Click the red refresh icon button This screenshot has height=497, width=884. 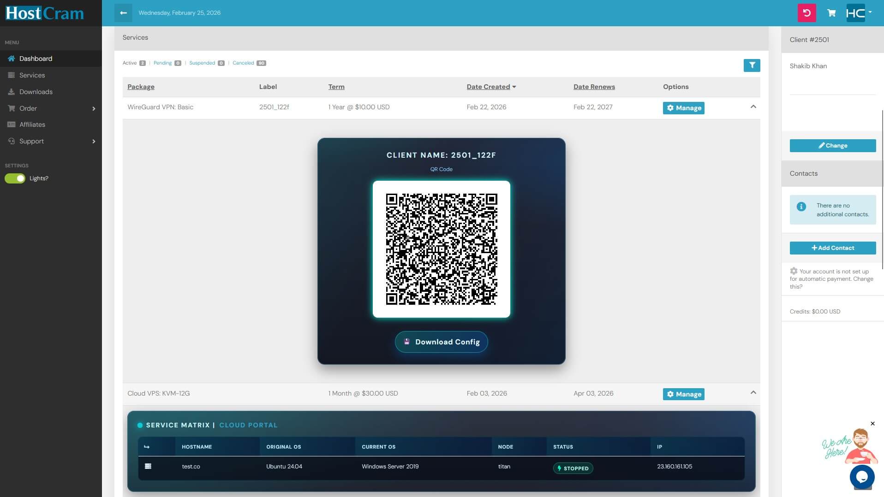coord(806,13)
